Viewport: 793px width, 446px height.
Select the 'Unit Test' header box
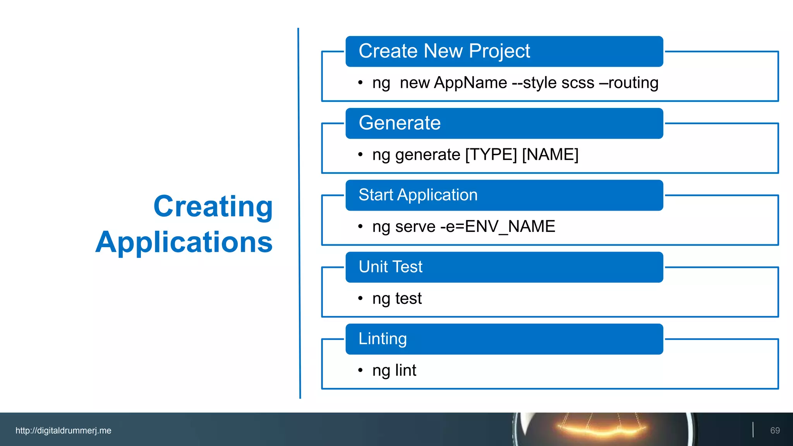pos(504,267)
